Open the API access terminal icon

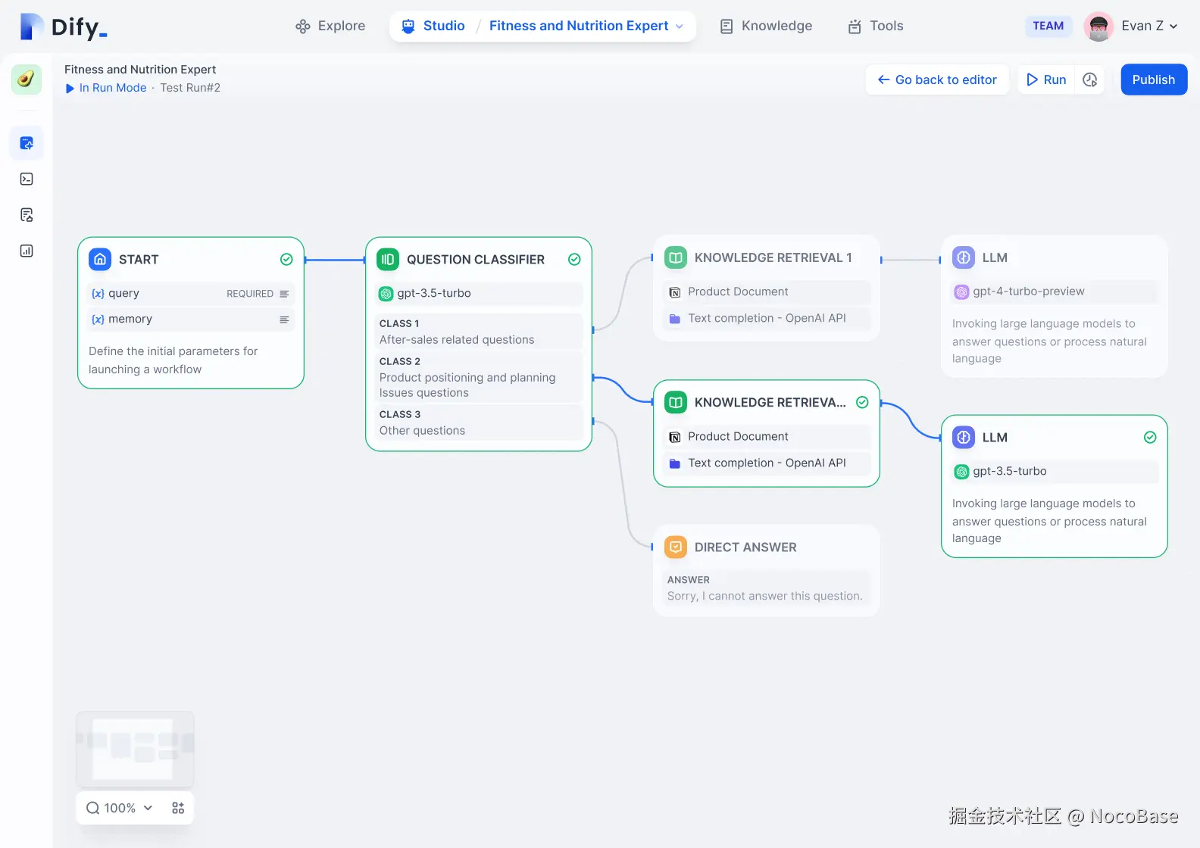(27, 179)
